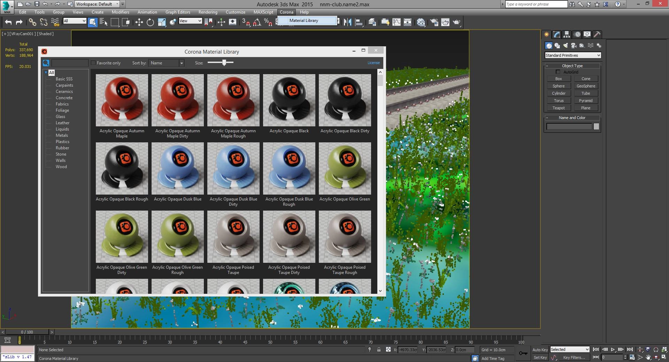Select the Select and Scale tool
The image size is (669, 362).
[162, 22]
